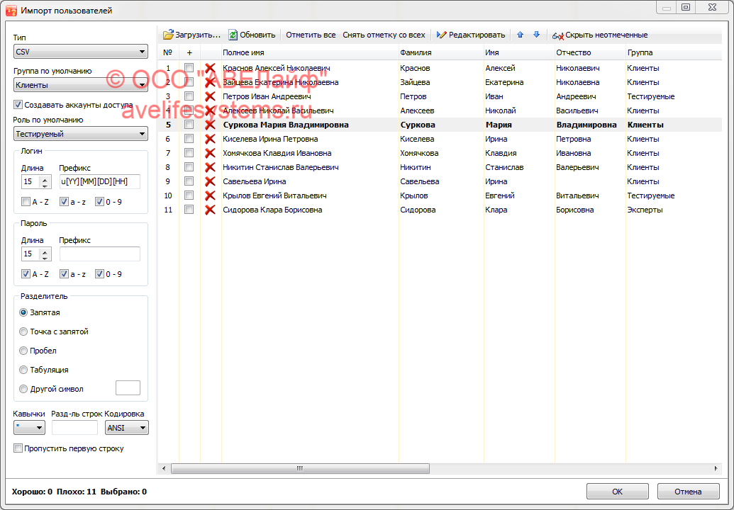734x510 pixels.
Task: Click the horizontal scrollbar under the table
Action: 299,468
